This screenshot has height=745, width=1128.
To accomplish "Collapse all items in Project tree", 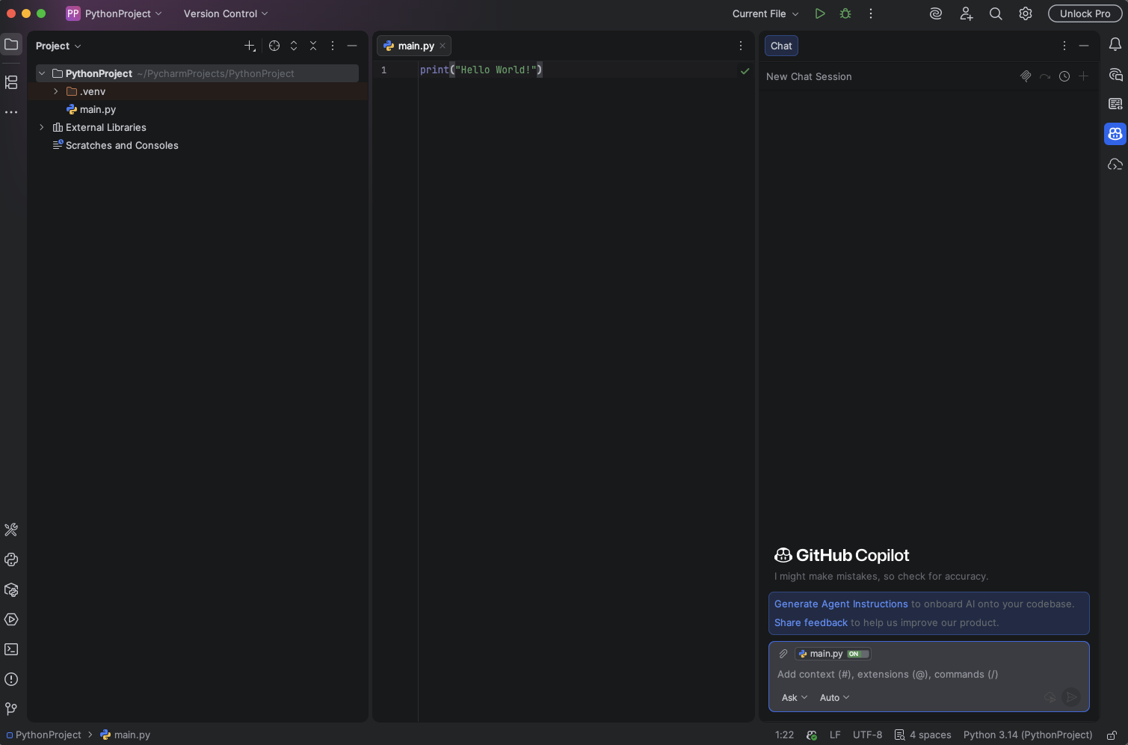I will click(313, 46).
